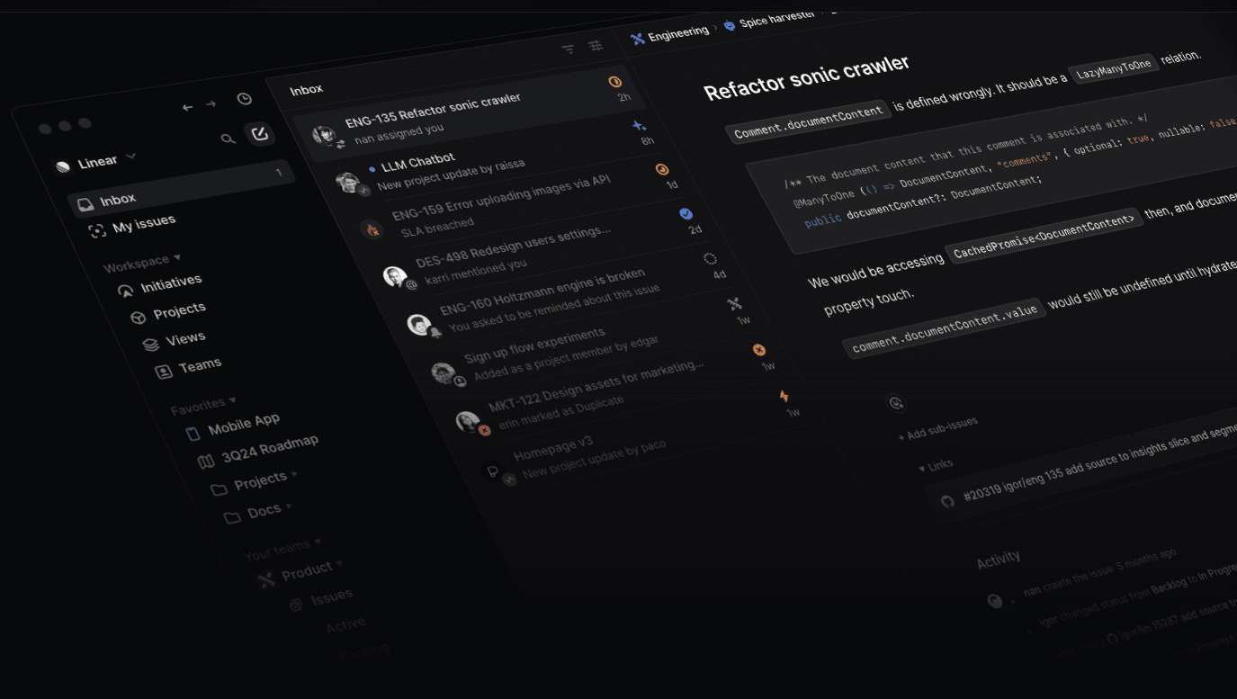Image resolution: width=1237 pixels, height=699 pixels.
Task: Click the back navigation arrow
Action: [187, 107]
